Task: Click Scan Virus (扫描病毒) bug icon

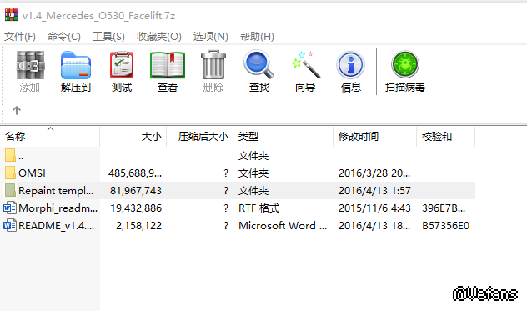Action: (405, 64)
